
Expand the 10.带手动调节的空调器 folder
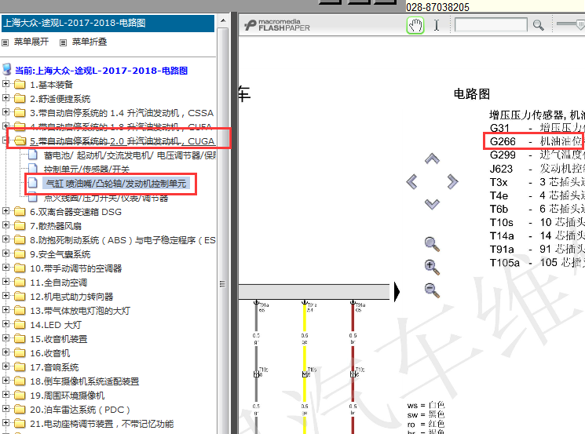tap(5, 268)
